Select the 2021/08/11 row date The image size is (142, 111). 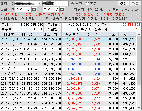9,103
